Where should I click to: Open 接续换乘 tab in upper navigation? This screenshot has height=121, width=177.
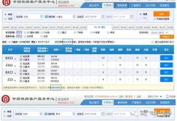tap(122, 5)
